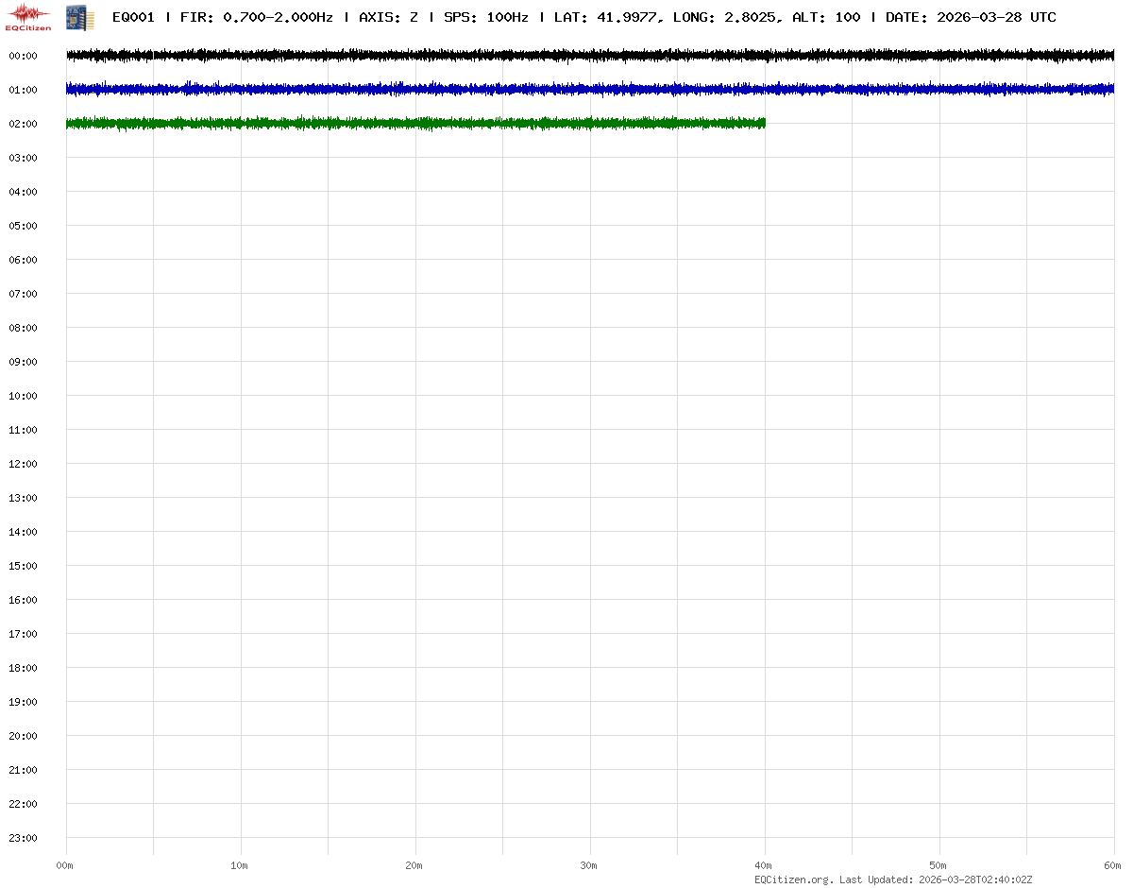Click the 60m minute axis label
This screenshot has width=1133, height=888.
[x=1113, y=865]
